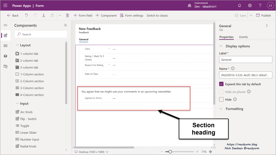Click the fit-to-width icon beside zoom percentage
Viewport: 276px width, 155px height.
211,152
